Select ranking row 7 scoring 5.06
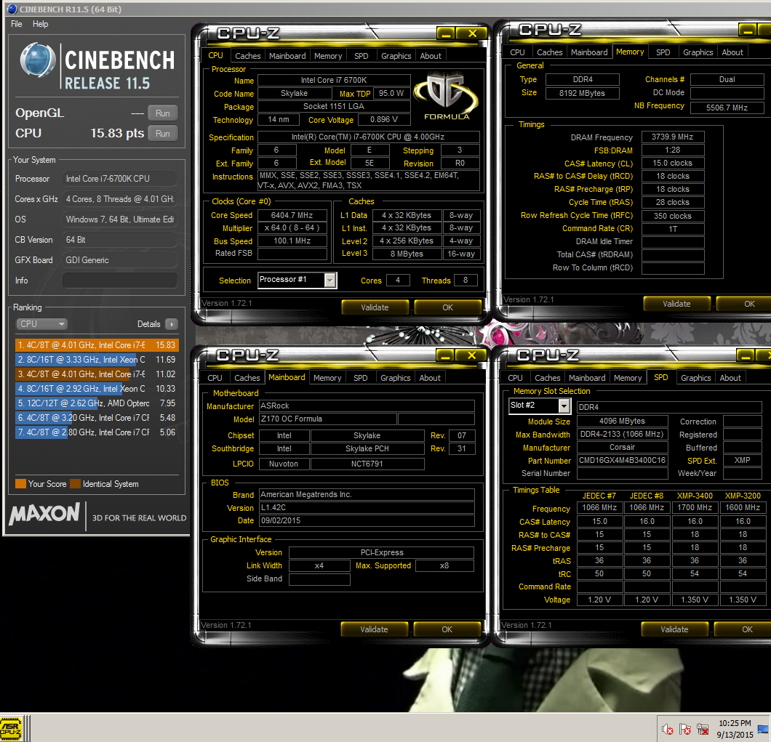Viewport: 771px width, 742px height. click(97, 432)
